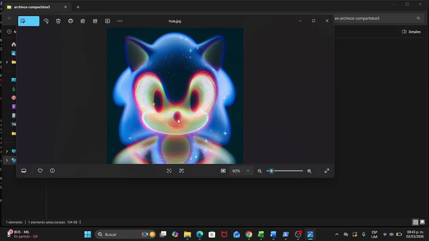Expand the This PC node in sidebar
429x241 pixels.
pyautogui.click(x=7, y=151)
